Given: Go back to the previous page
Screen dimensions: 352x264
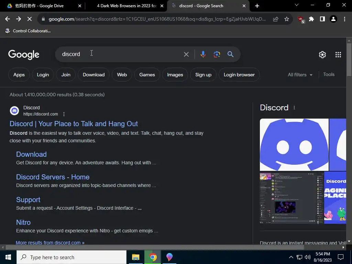Looking at the screenshot, I should click(8, 19).
